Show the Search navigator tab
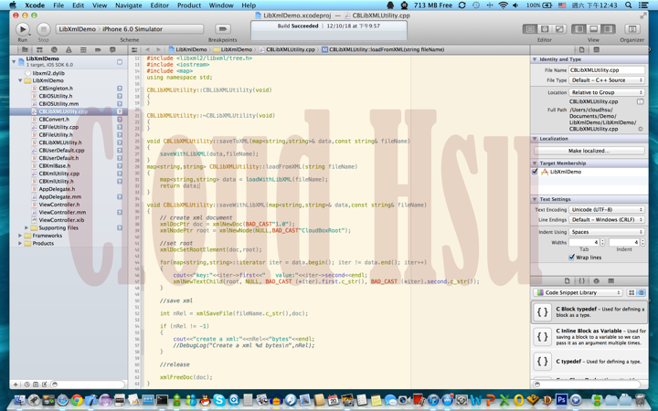658x411 pixels. coord(54,49)
